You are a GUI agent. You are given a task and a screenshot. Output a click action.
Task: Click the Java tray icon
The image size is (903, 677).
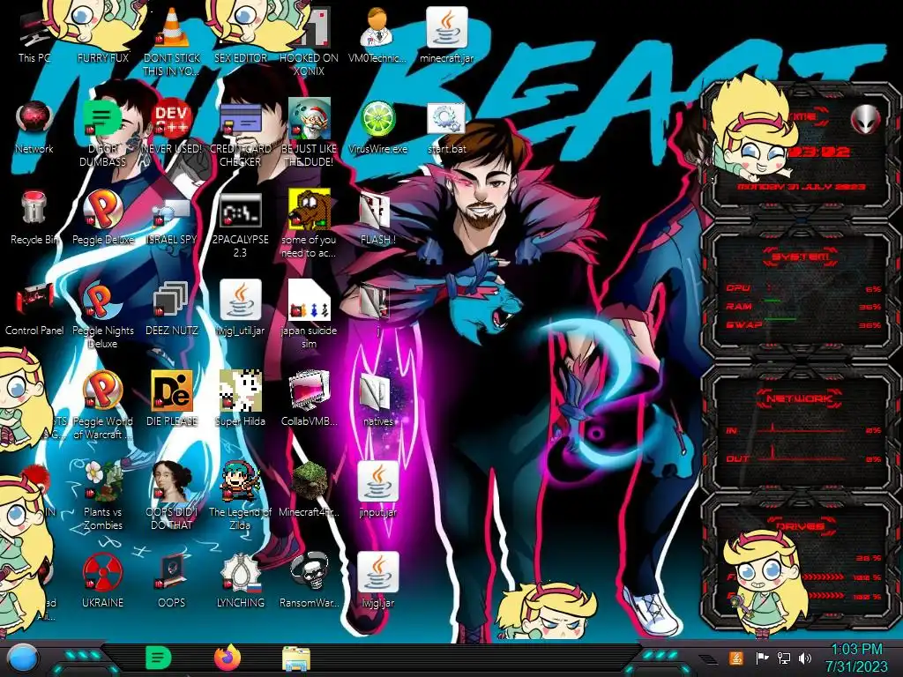point(735,658)
